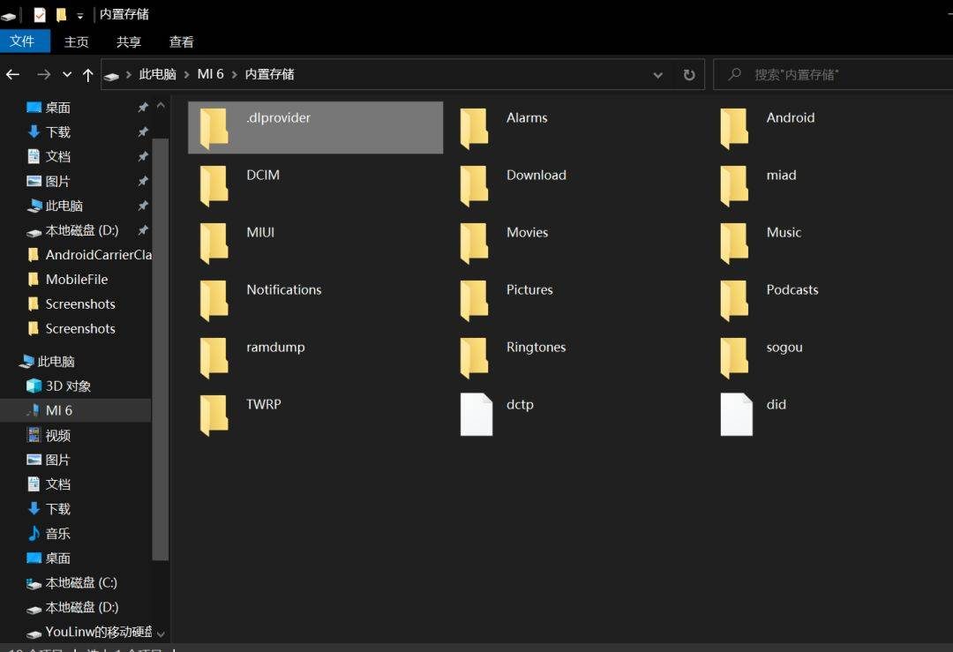Screen dimensions: 953x652
Task: Select the did file icon
Action: pyautogui.click(x=736, y=415)
